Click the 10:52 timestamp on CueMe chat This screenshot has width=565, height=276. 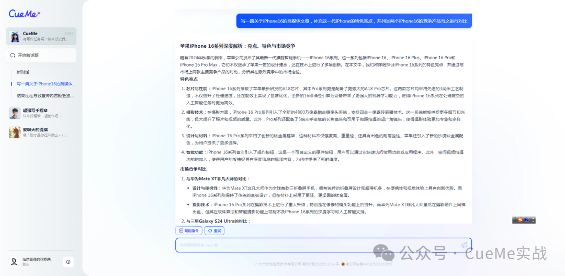pos(69,33)
